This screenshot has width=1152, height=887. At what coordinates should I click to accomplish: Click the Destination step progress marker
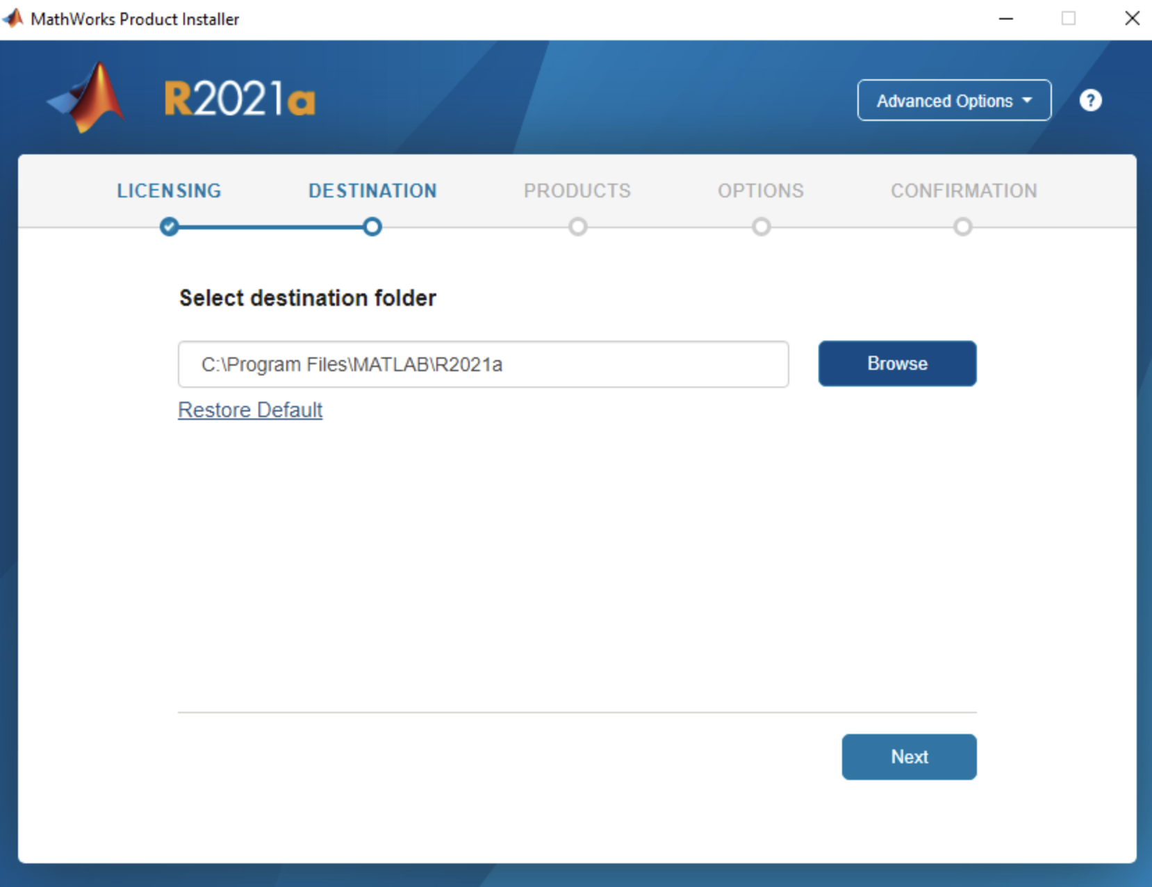(x=372, y=227)
